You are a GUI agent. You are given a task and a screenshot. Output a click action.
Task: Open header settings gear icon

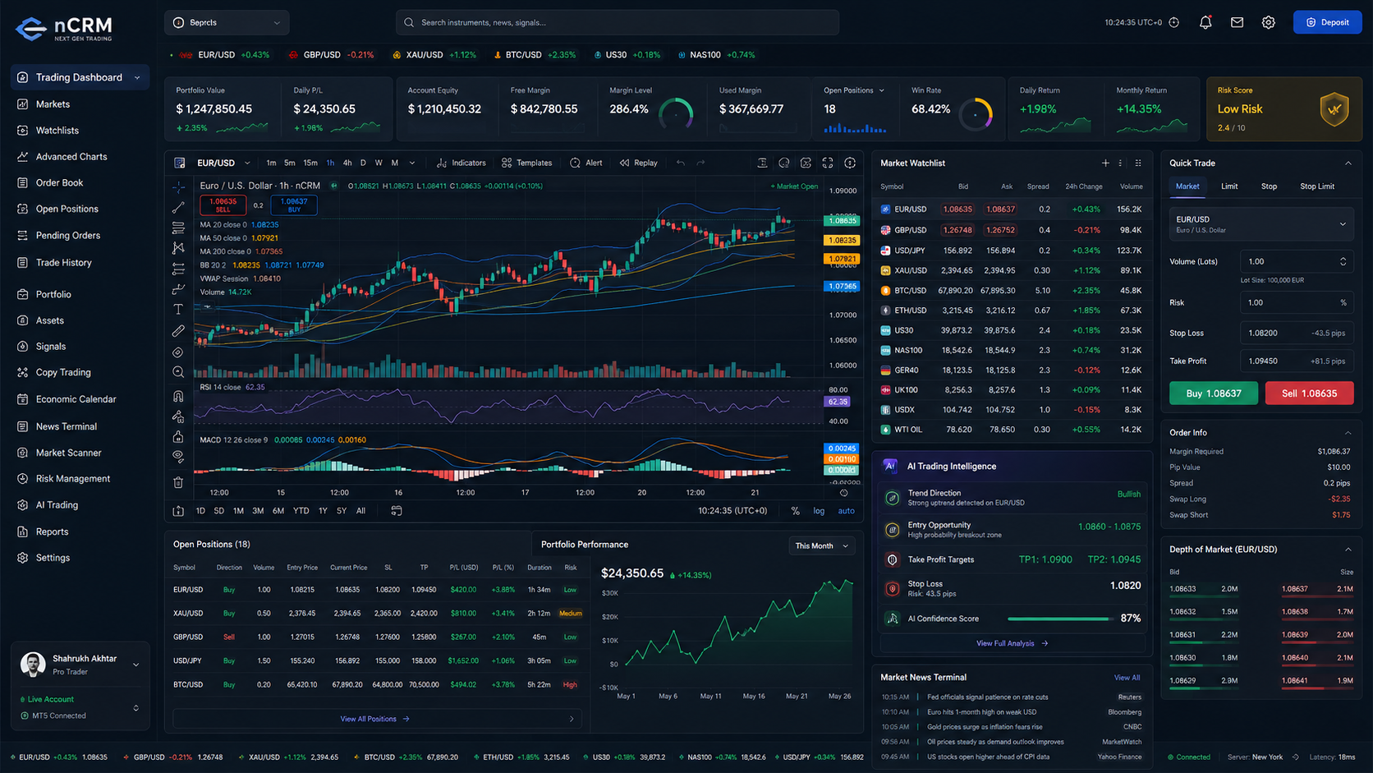point(1269,23)
